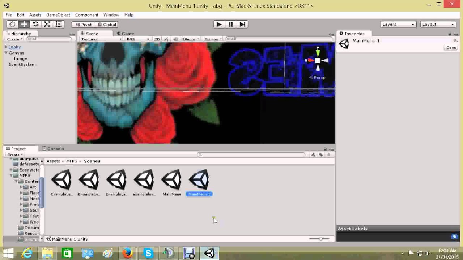The width and height of the screenshot is (463, 260).
Task: Switch to the Console tab
Action: click(53, 149)
